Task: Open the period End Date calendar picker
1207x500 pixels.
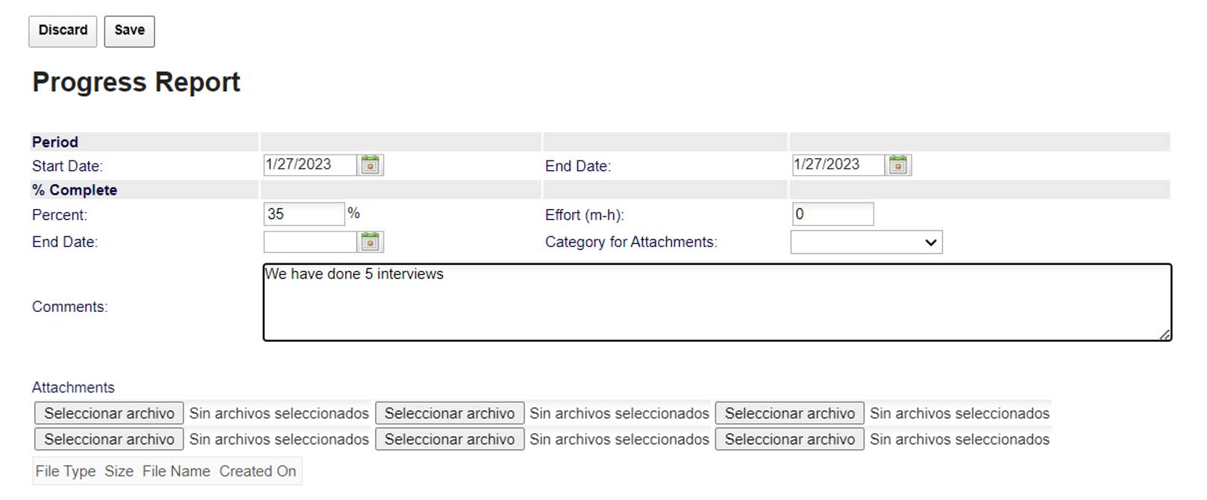Action: pos(899,165)
